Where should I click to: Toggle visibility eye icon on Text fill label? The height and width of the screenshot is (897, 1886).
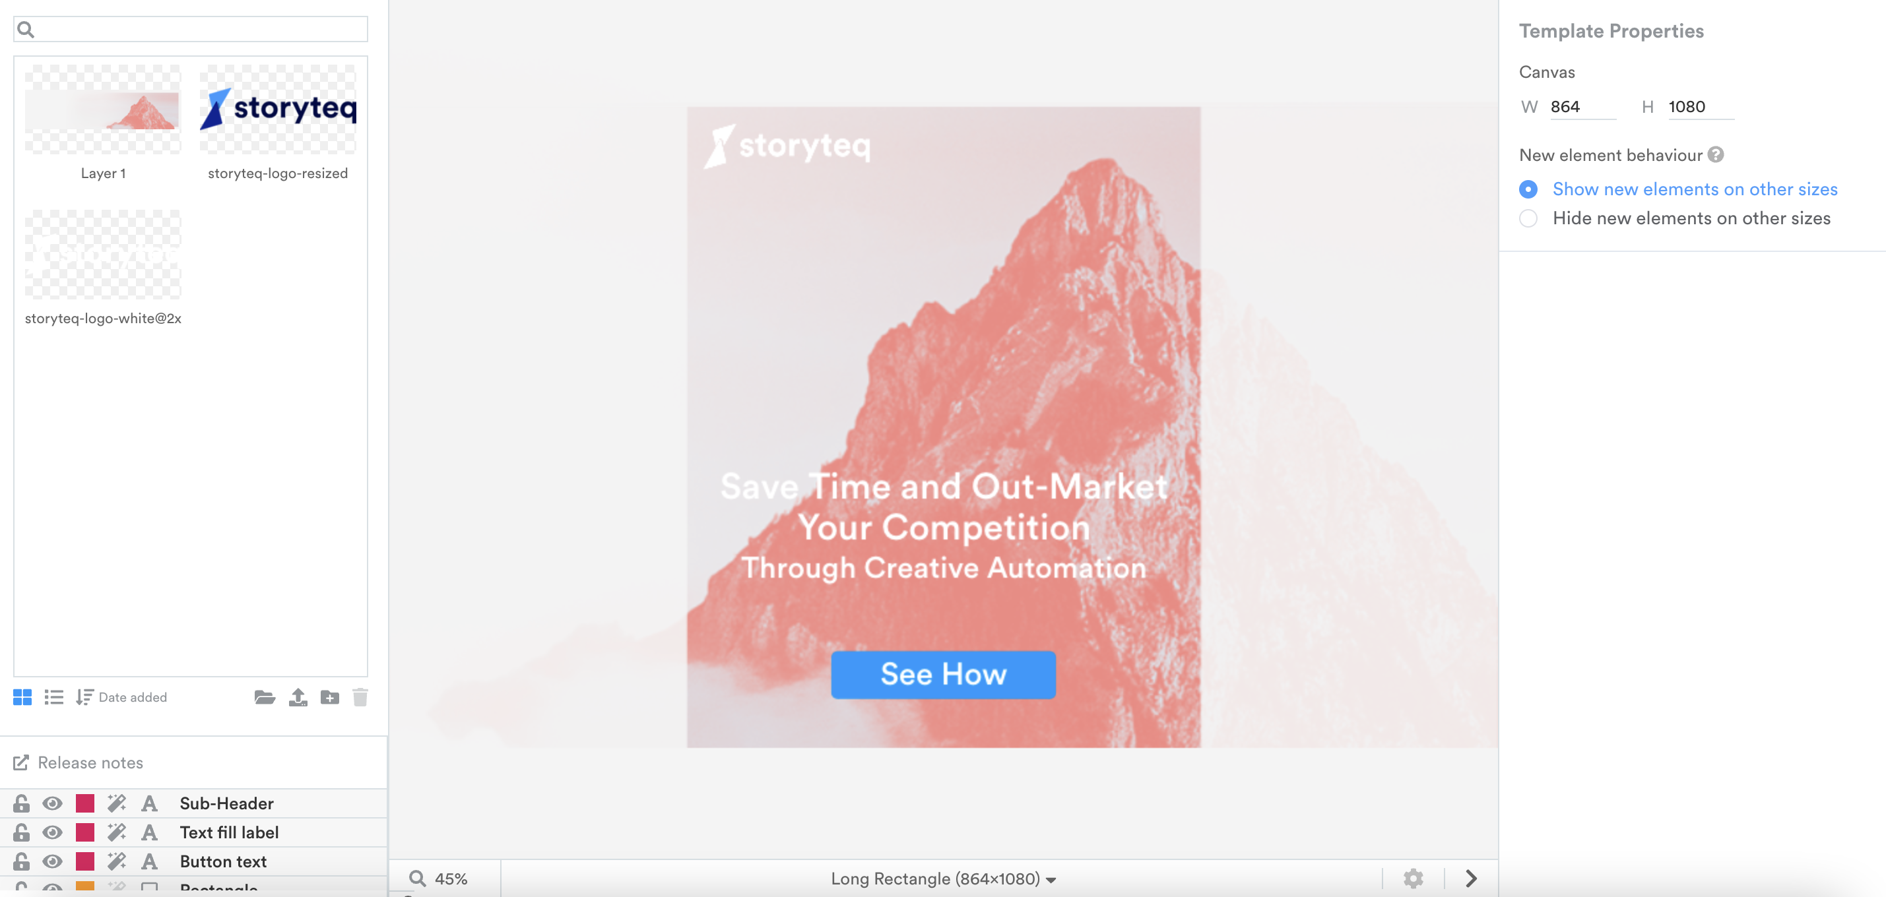(x=53, y=832)
